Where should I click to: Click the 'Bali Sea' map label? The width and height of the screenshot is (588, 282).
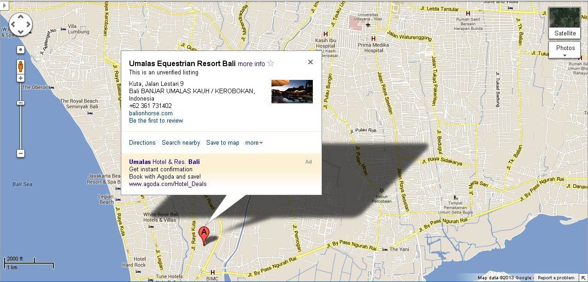(23, 184)
